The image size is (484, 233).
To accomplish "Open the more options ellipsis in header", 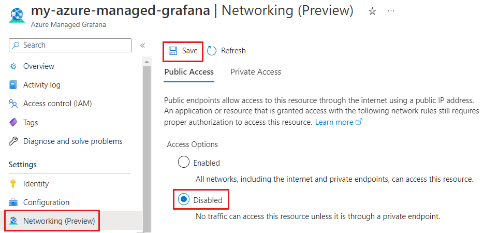I will [391, 11].
